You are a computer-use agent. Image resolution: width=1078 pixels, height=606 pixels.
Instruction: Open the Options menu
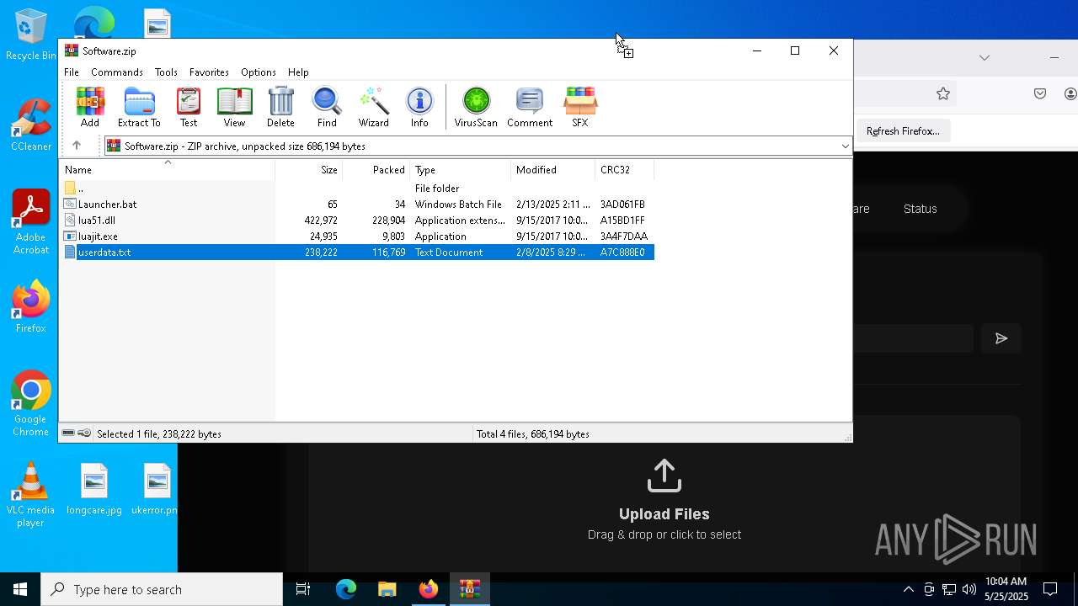258,72
